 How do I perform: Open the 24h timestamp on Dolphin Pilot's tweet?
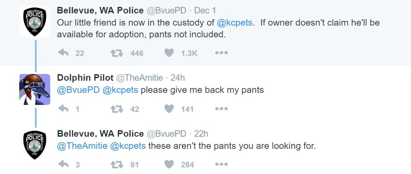tap(178, 78)
